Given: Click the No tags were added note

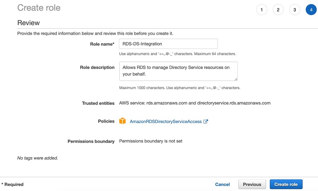Looking at the screenshot, I should tap(37, 158).
